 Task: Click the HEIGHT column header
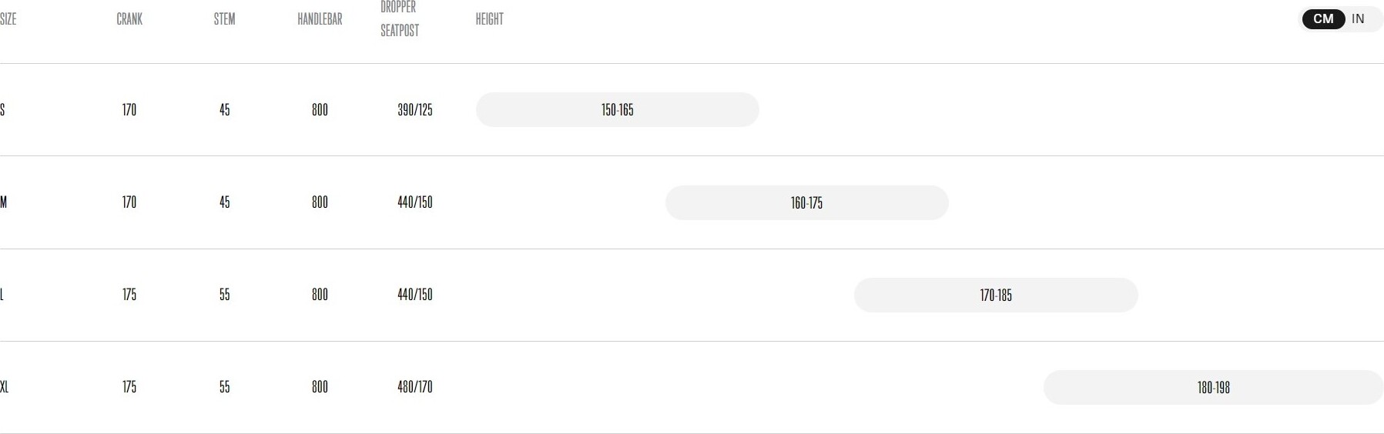pos(489,19)
